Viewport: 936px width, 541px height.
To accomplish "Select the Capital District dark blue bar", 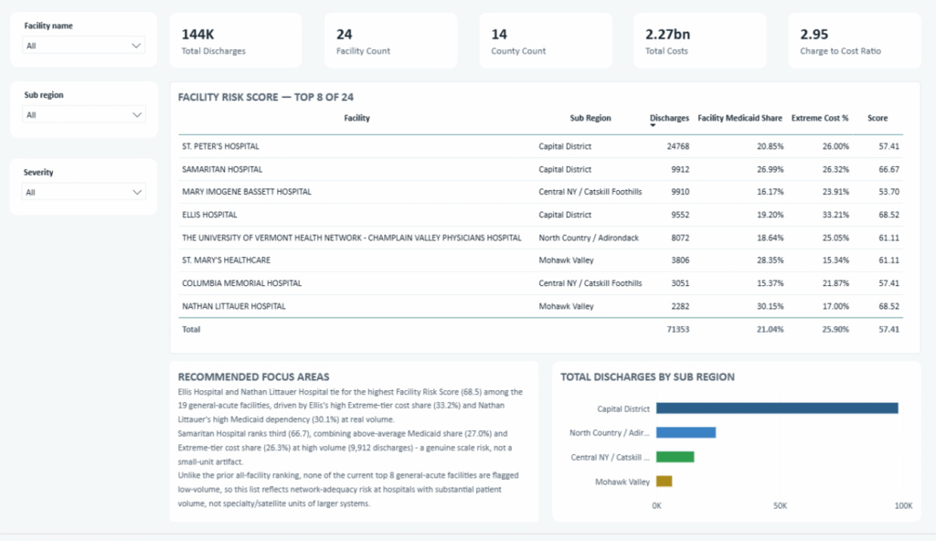I will pyautogui.click(x=777, y=408).
